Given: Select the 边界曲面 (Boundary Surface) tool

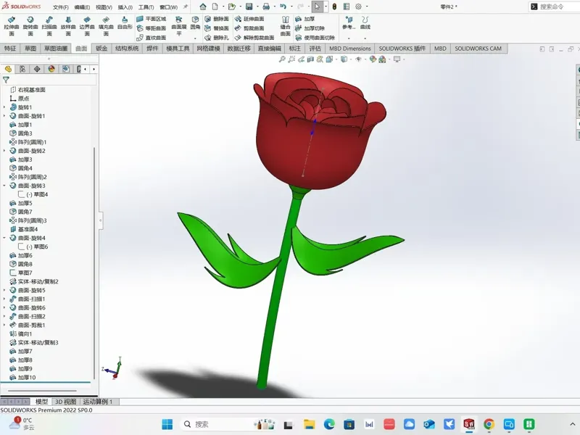Looking at the screenshot, I should coord(87,26).
